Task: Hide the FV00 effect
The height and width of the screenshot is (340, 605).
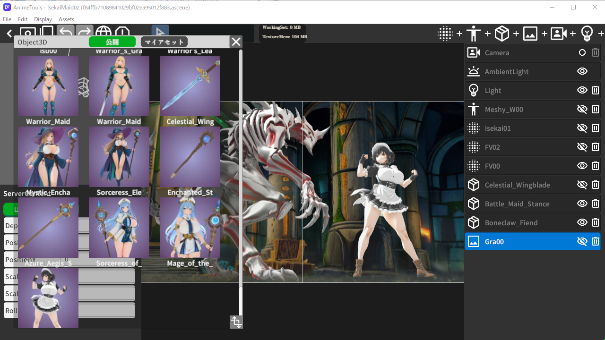Action: [x=582, y=166]
